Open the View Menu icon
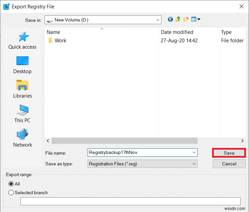This screenshot has width=249, height=212. (196, 19)
